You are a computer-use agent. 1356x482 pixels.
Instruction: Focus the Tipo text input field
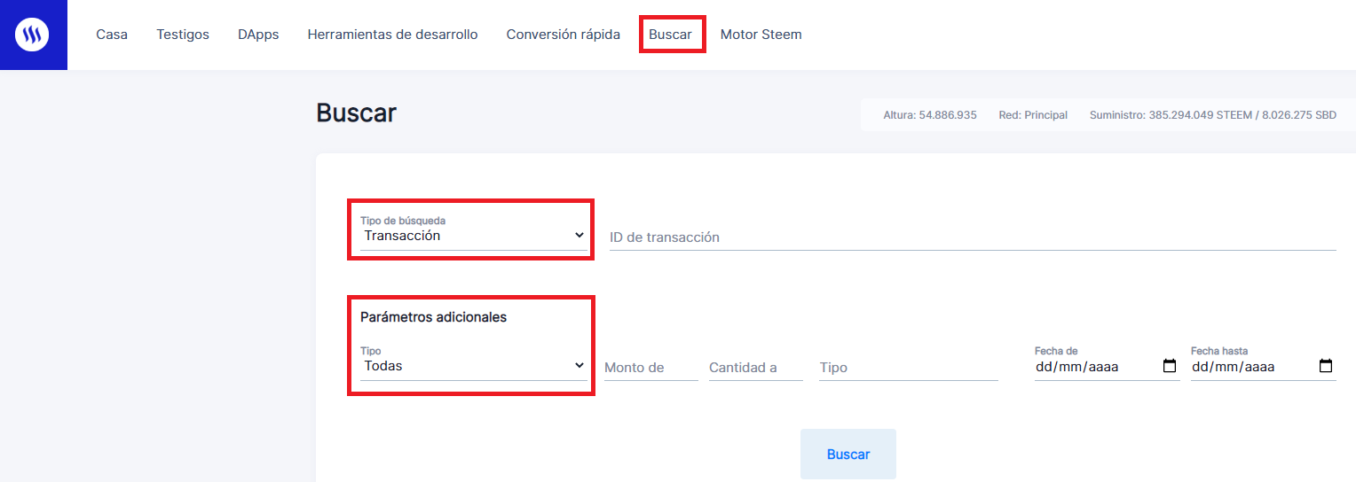909,368
